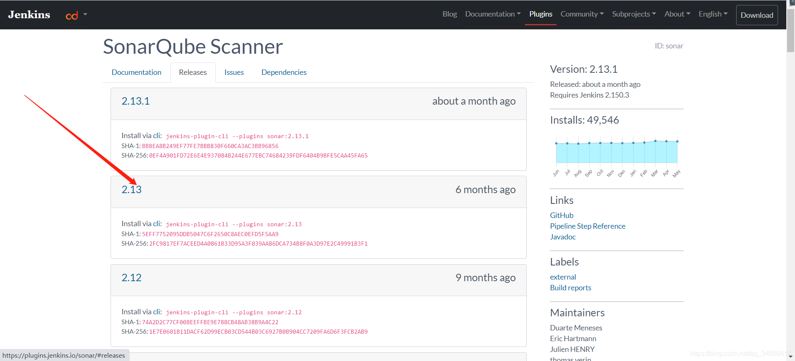The width and height of the screenshot is (795, 361).
Task: Click the scrollbar down arrow
Action: pyautogui.click(x=790, y=356)
